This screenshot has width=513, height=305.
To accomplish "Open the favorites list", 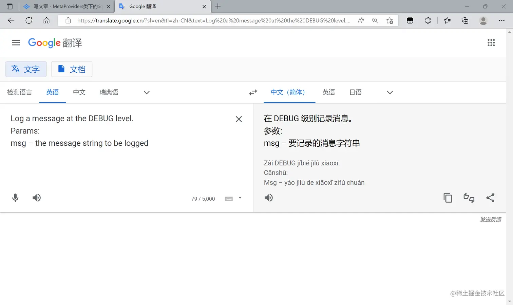I will 447,20.
